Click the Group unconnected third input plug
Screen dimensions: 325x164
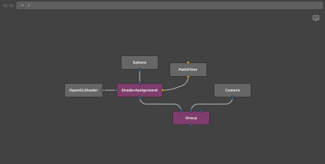coord(201,111)
